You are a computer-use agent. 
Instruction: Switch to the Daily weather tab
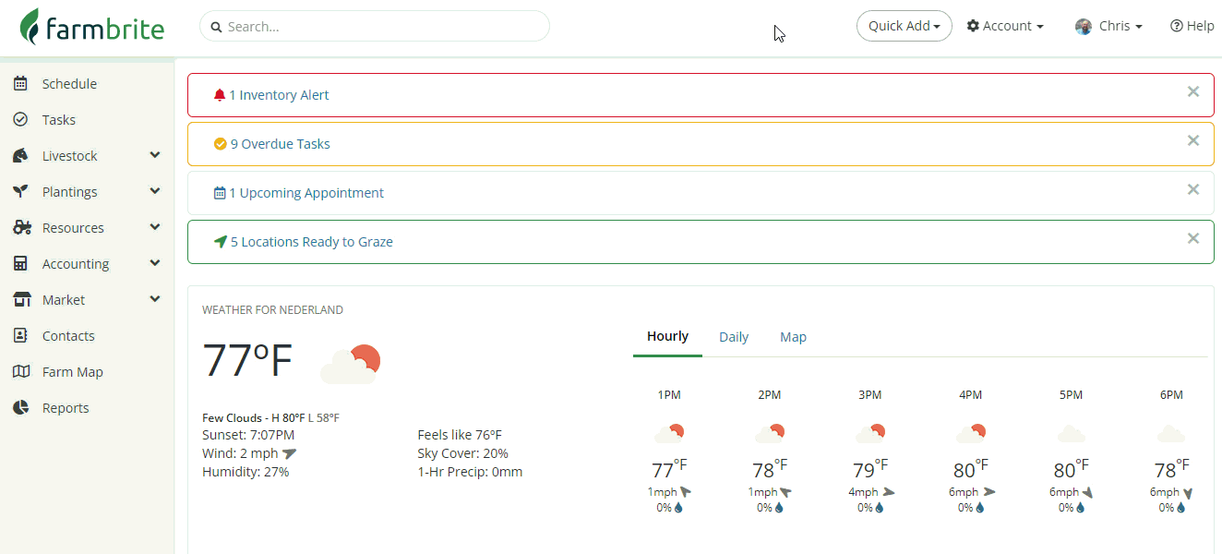734,337
